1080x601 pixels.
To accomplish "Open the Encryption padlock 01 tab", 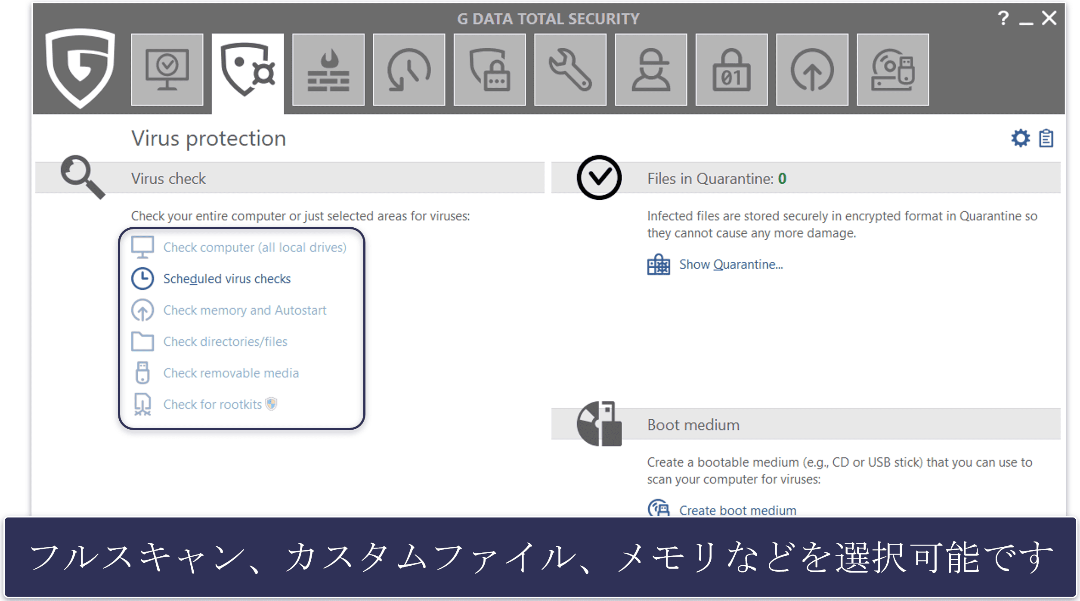I will pos(732,70).
